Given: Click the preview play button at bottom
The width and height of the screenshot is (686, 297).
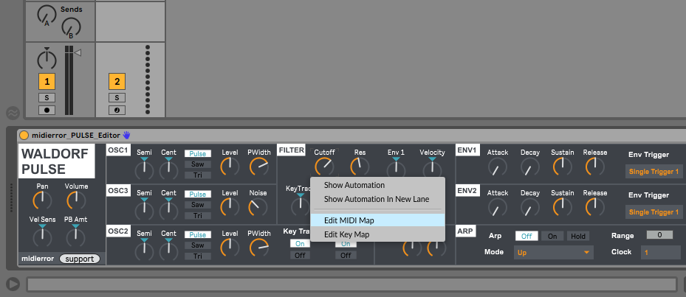Looking at the screenshot, I should pyautogui.click(x=13, y=284).
